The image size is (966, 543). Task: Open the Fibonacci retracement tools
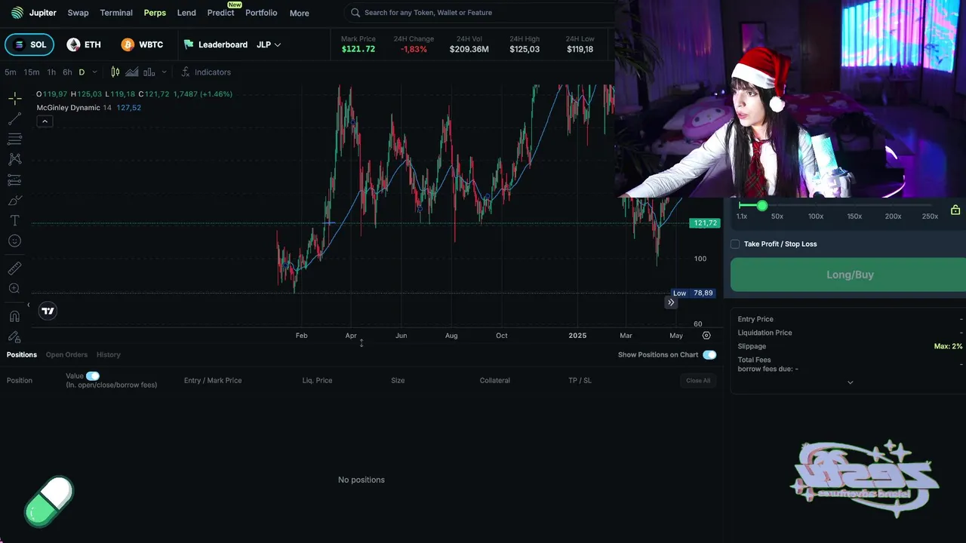tap(14, 140)
